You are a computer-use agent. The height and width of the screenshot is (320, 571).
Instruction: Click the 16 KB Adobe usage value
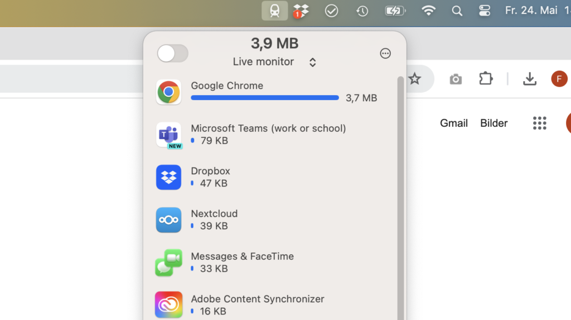click(213, 311)
